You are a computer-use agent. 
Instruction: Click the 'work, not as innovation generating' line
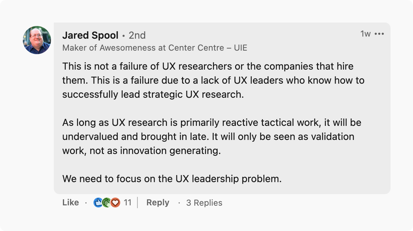click(141, 151)
